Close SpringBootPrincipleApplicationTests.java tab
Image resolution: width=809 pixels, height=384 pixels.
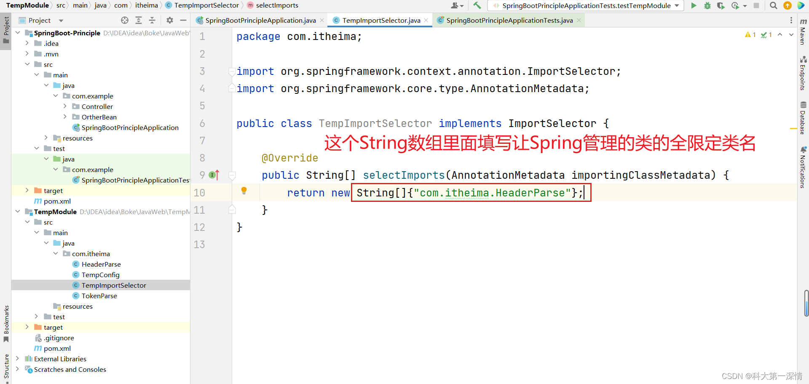[579, 20]
